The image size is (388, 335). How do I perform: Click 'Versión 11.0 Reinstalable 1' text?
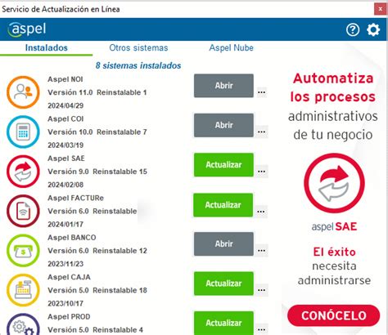(x=97, y=92)
